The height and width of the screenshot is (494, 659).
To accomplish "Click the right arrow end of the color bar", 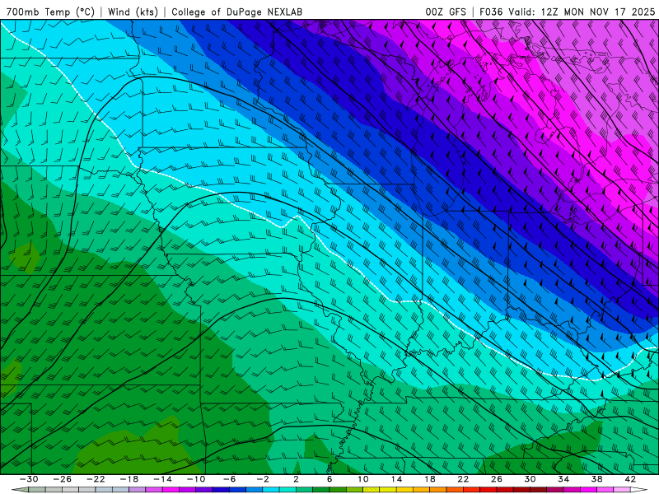I will click(x=639, y=489).
